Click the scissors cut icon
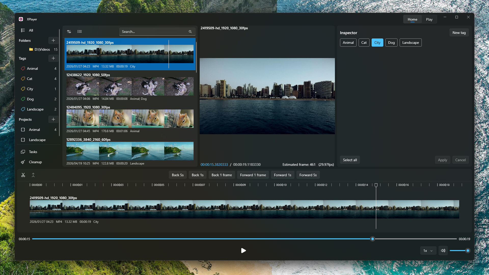Viewport: 489px width, 275px height. (23, 175)
